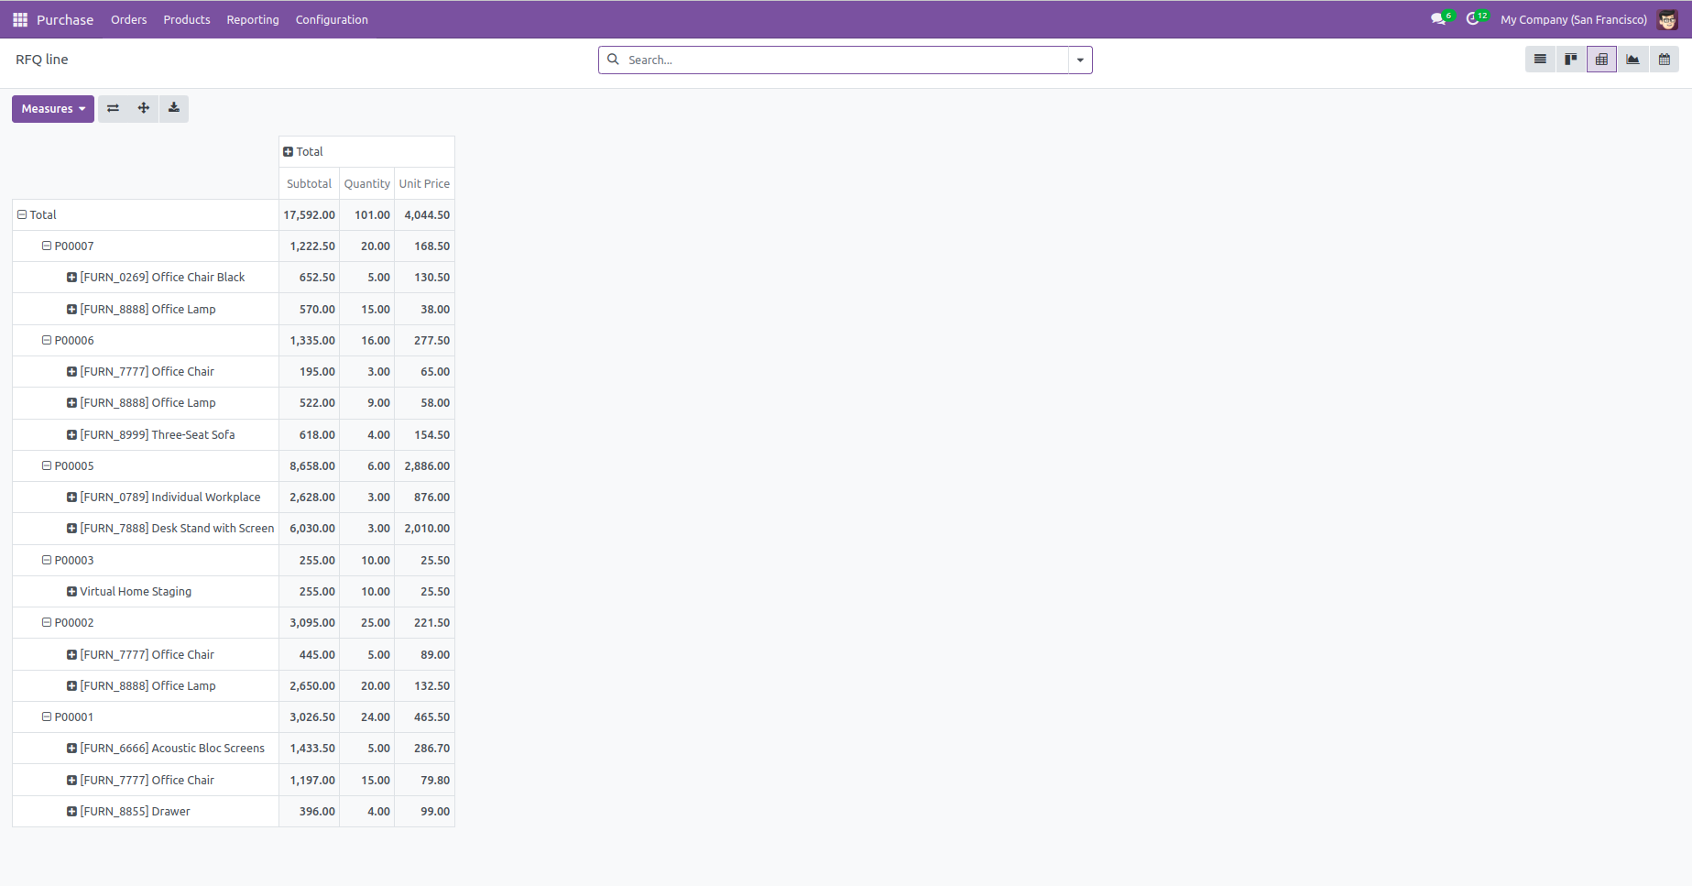Collapse P00001 group
Screen dimensions: 1692x886
146,716
